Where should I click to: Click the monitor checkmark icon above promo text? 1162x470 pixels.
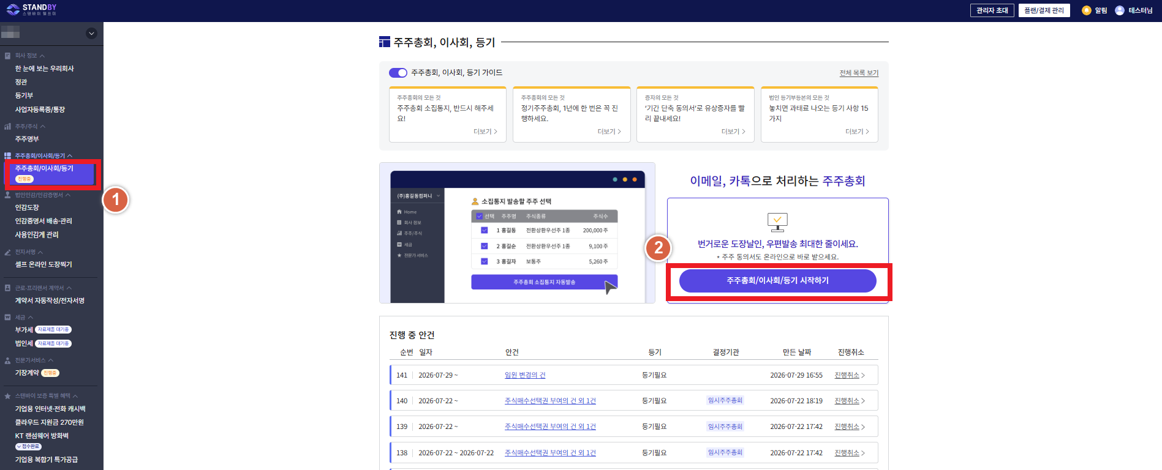click(777, 222)
